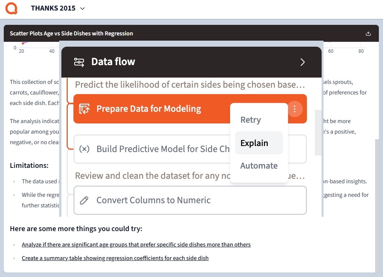Select the Convert Columns to Numeric step
The width and height of the screenshot is (383, 277).
coord(154,200)
